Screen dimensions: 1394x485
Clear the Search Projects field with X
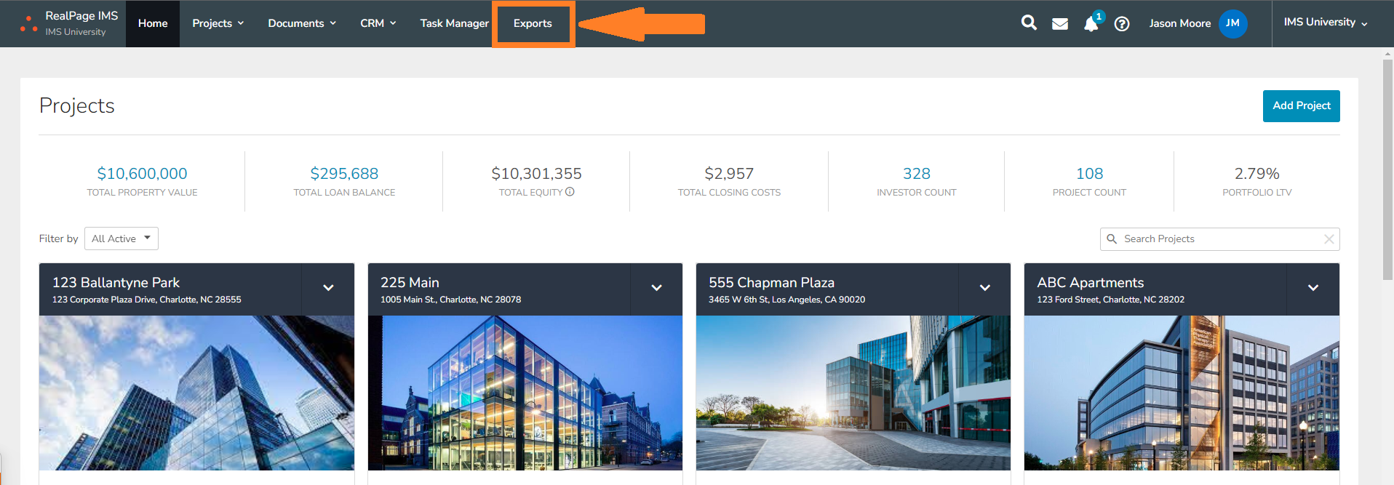(x=1329, y=239)
